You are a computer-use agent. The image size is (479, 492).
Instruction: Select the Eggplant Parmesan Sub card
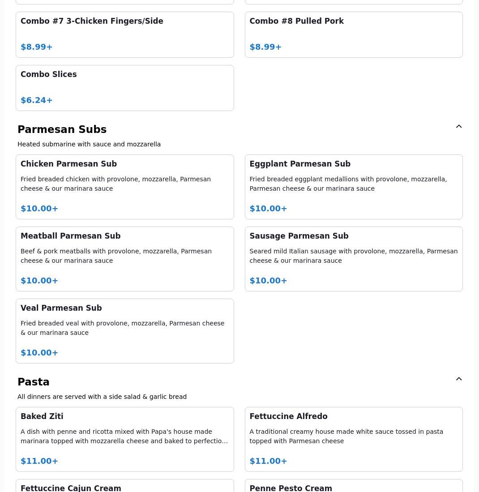tap(353, 187)
